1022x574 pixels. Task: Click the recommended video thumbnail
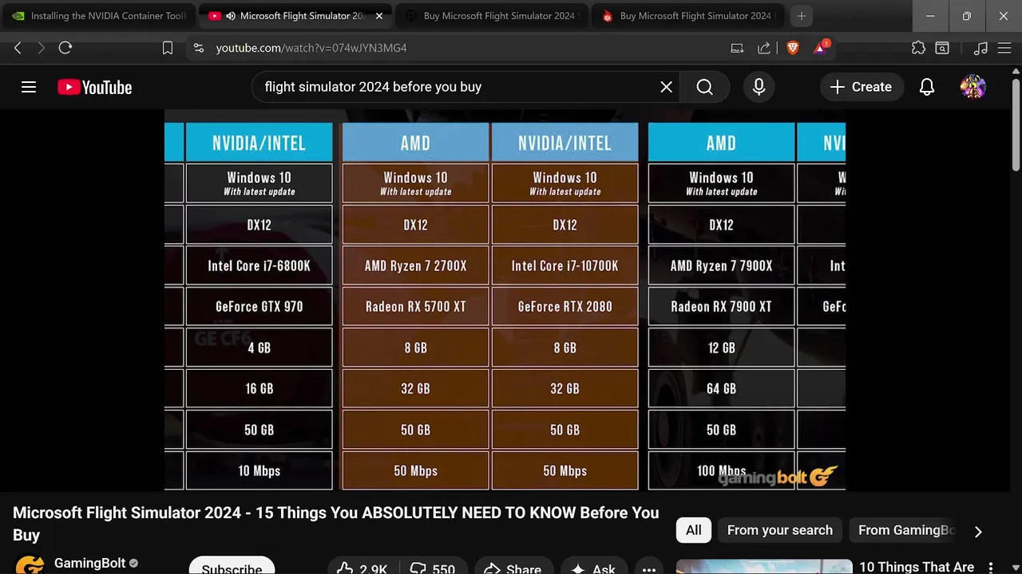pos(764,567)
